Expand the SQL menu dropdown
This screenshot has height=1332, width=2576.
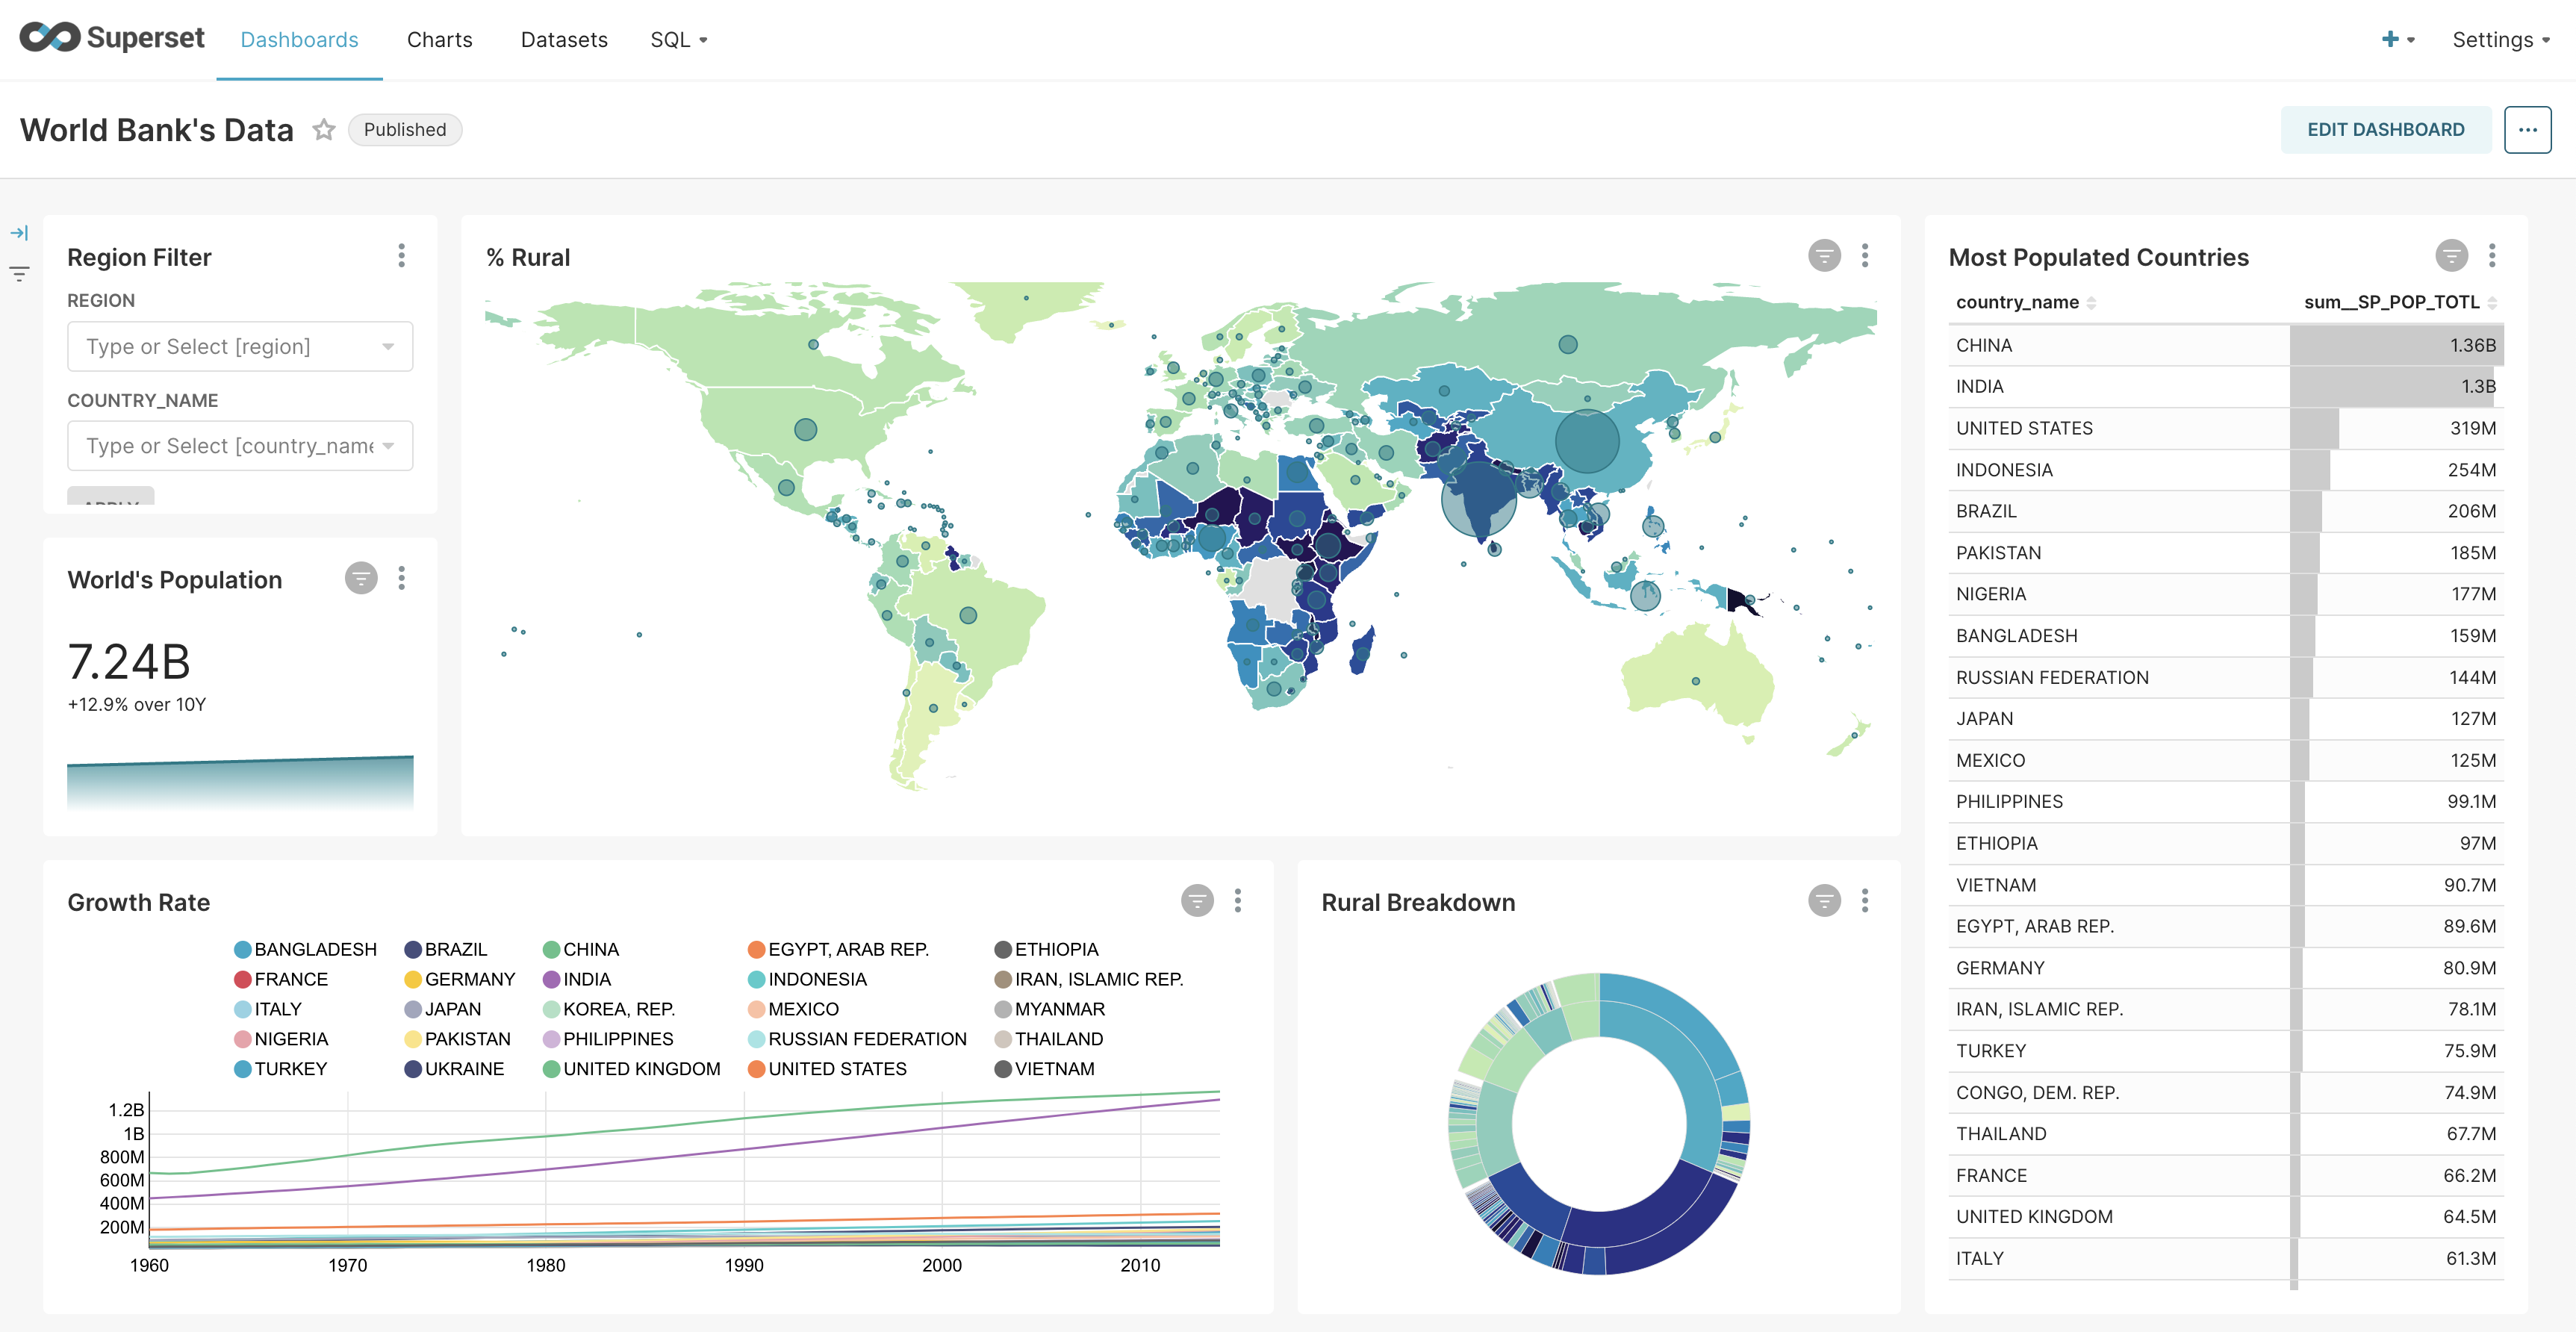click(x=679, y=40)
